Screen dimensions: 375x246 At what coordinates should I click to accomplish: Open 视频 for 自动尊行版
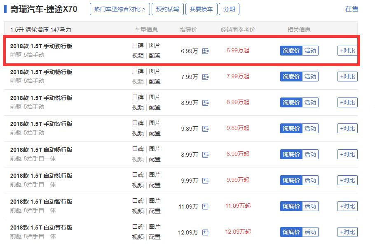tap(138, 237)
